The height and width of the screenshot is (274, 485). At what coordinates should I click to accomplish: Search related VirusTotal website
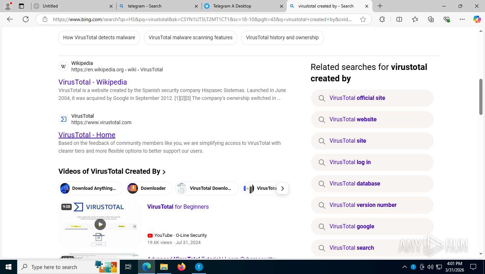[x=372, y=120]
